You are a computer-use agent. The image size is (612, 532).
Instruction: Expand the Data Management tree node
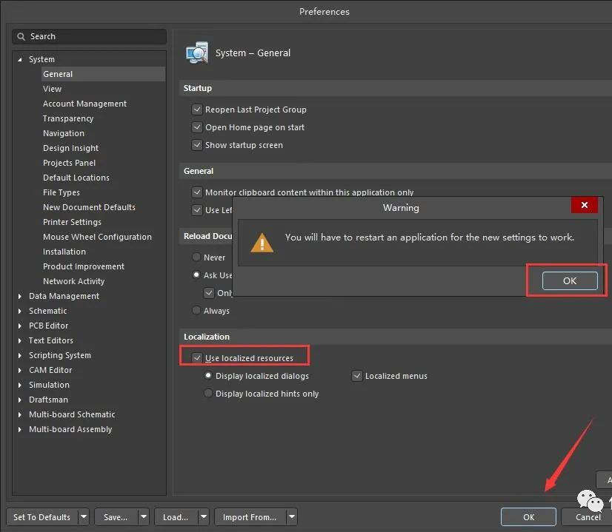tap(20, 296)
